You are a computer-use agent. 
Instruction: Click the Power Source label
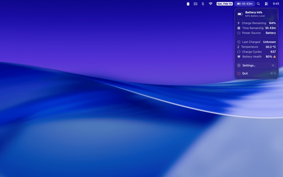click(x=251, y=33)
